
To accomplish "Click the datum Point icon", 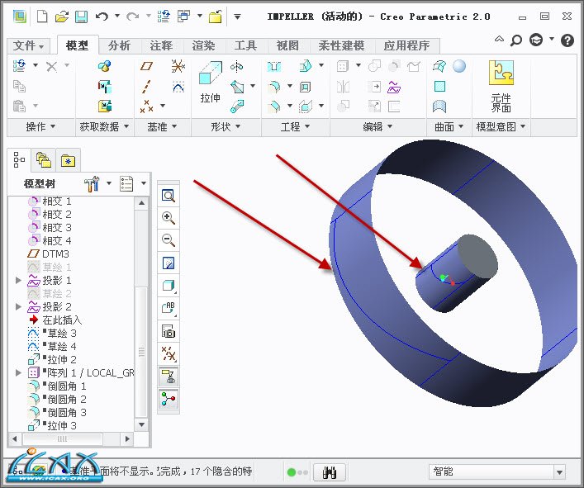I will [x=146, y=106].
